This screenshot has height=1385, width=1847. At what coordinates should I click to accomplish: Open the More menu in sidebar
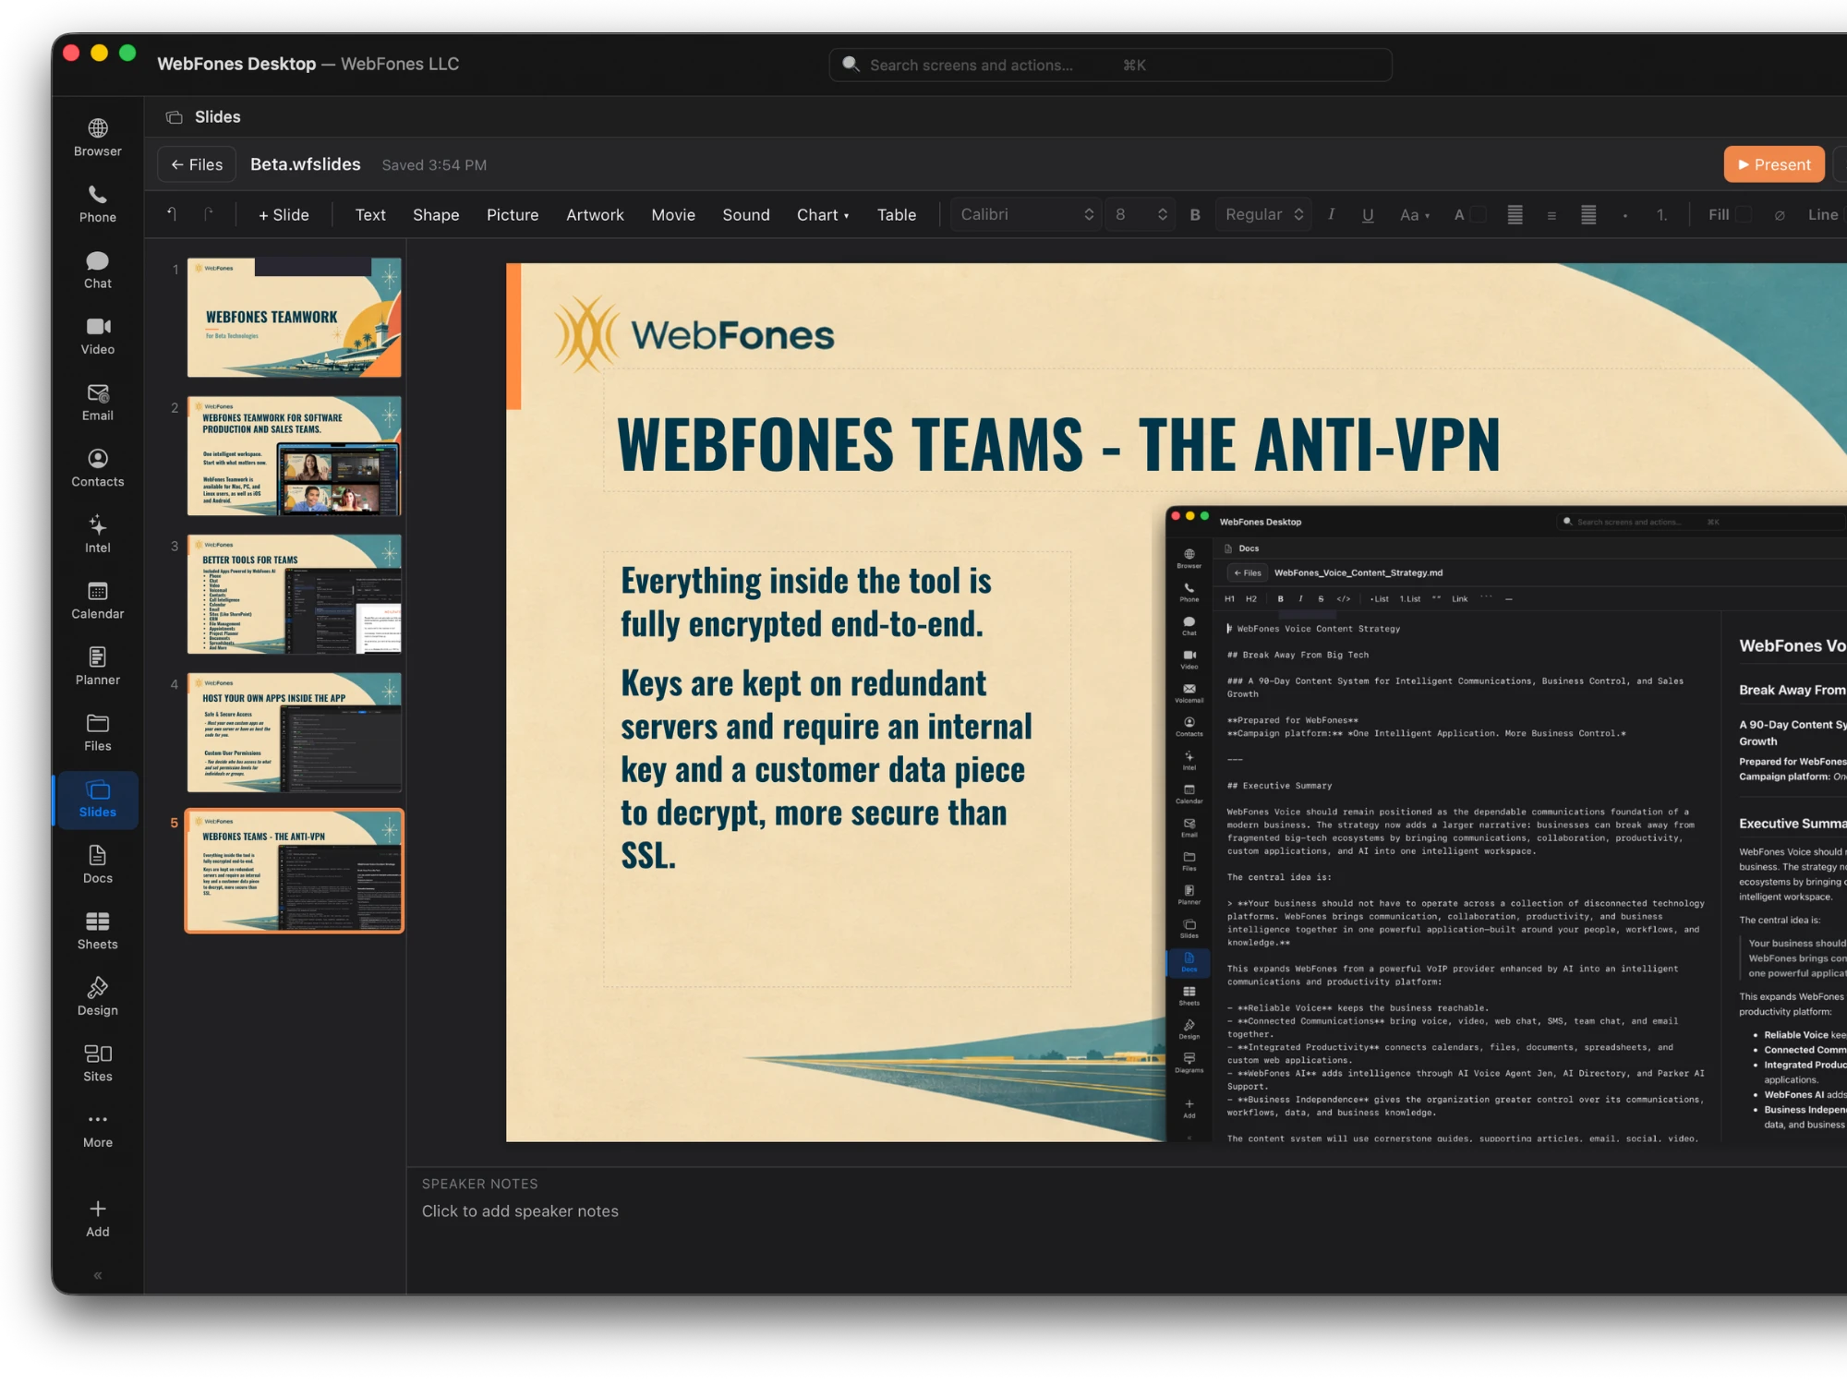click(97, 1129)
